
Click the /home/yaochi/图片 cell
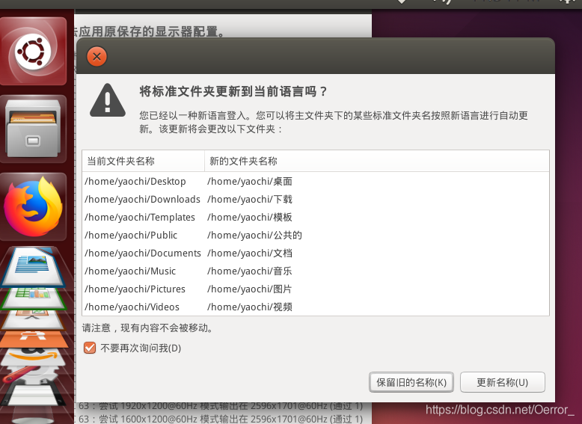click(250, 289)
